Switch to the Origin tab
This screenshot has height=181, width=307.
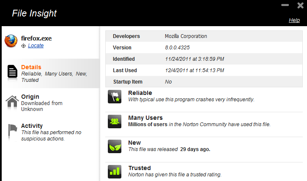[51, 103]
